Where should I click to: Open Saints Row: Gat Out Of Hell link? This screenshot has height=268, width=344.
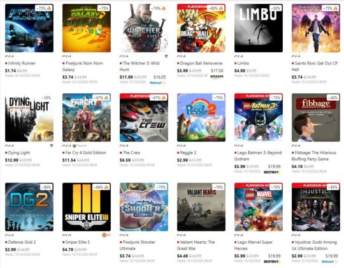[315, 66]
